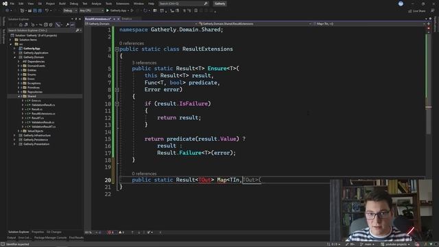Click the title bar search magnifier icon

[x=206, y=3]
